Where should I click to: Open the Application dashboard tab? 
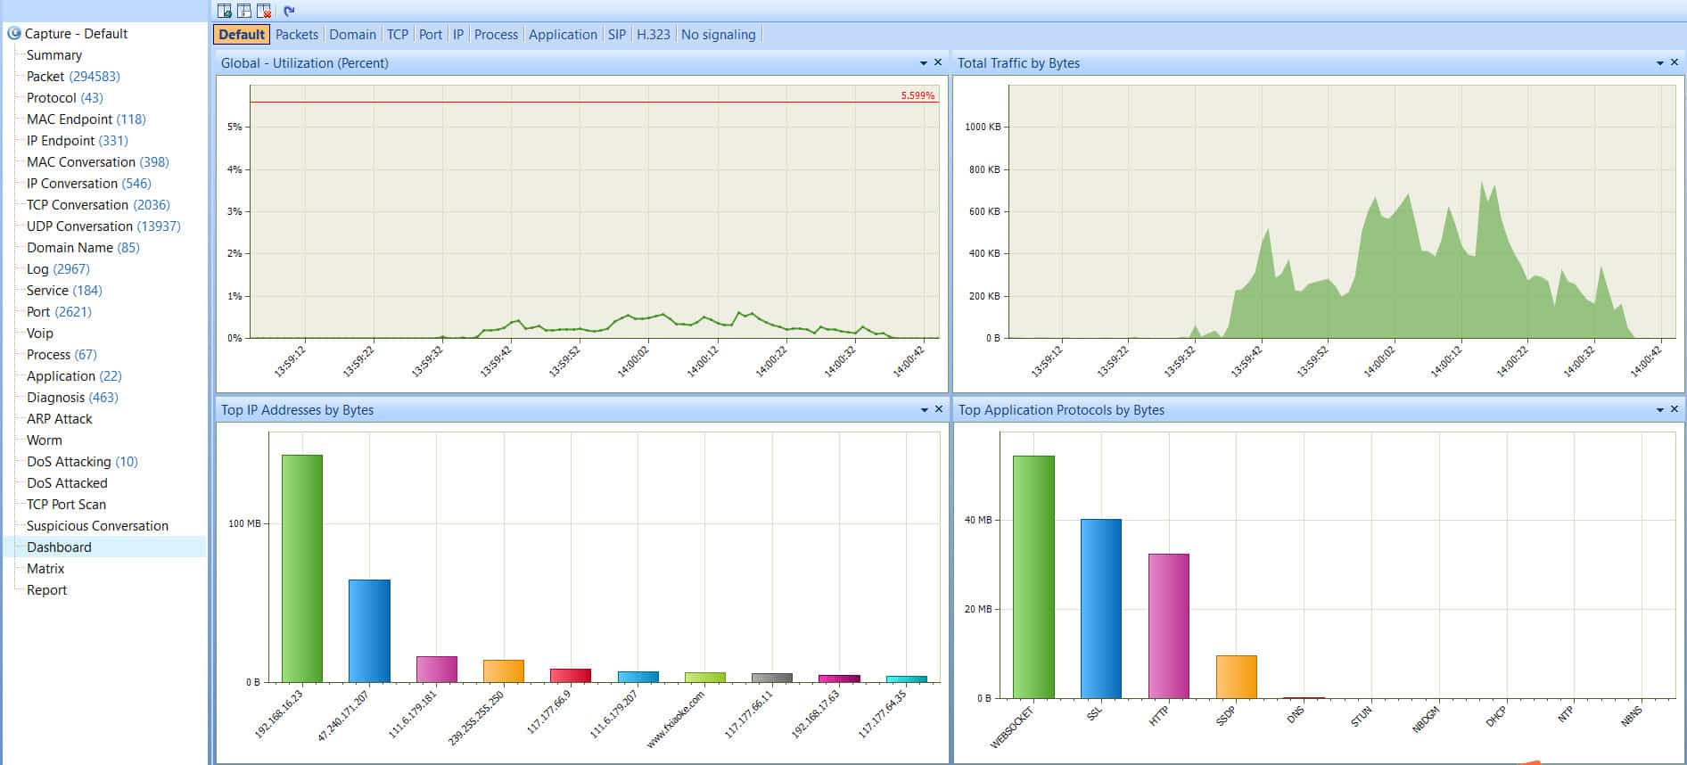(563, 35)
